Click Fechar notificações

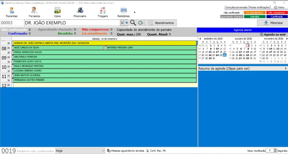[259, 8]
